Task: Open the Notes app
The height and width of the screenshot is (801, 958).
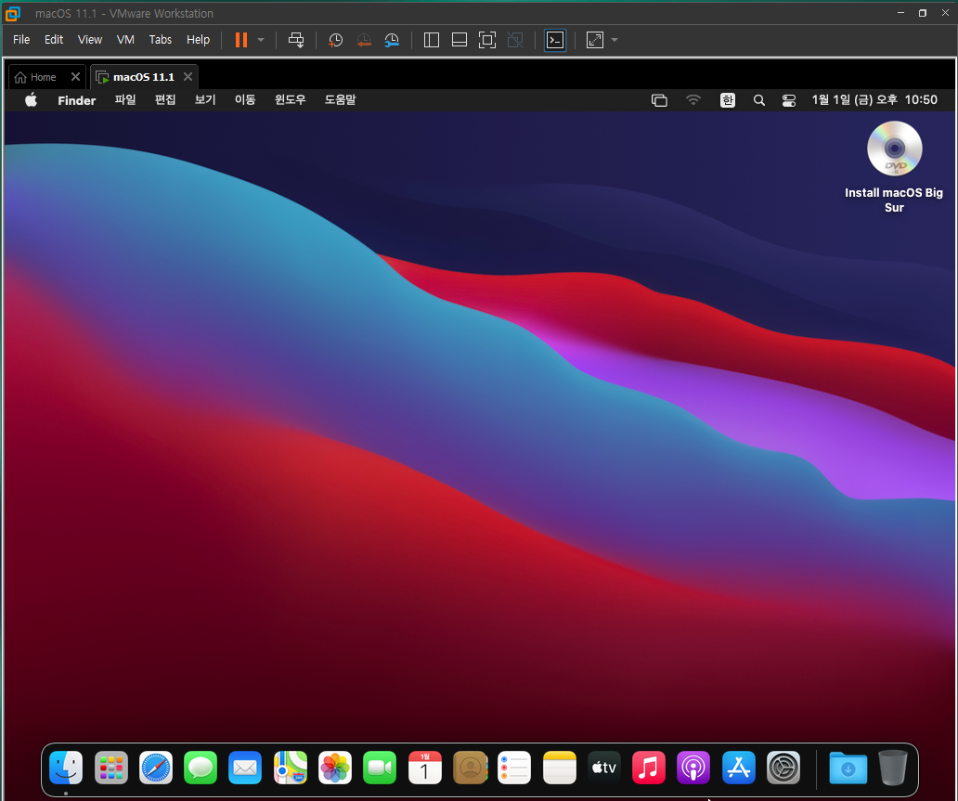Action: pos(560,768)
